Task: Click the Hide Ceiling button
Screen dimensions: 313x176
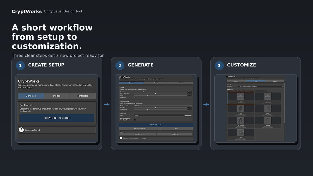Action: [x=174, y=134]
